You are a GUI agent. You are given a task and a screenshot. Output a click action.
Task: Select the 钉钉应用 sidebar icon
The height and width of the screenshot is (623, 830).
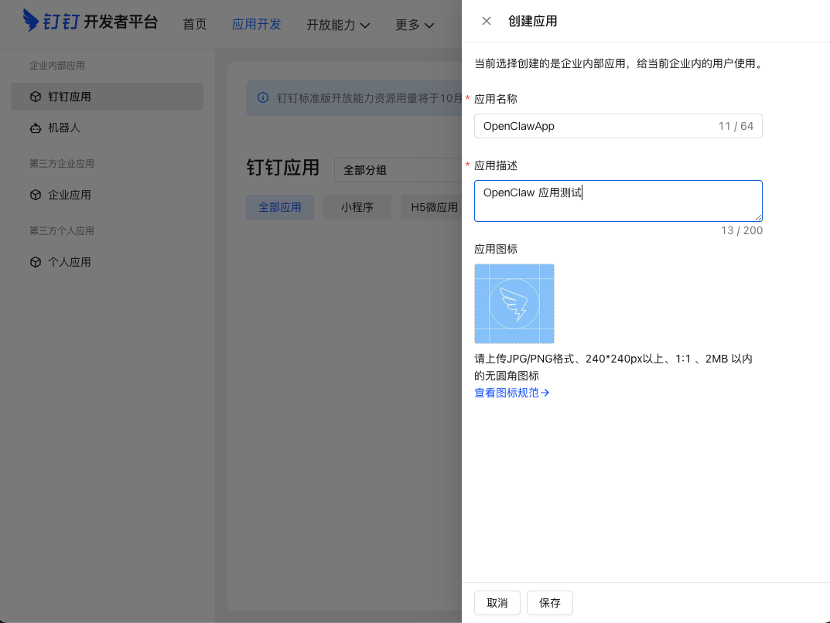[36, 96]
